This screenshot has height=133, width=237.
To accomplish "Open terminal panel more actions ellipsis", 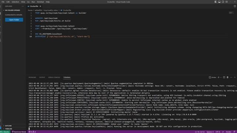I will (231, 77).
